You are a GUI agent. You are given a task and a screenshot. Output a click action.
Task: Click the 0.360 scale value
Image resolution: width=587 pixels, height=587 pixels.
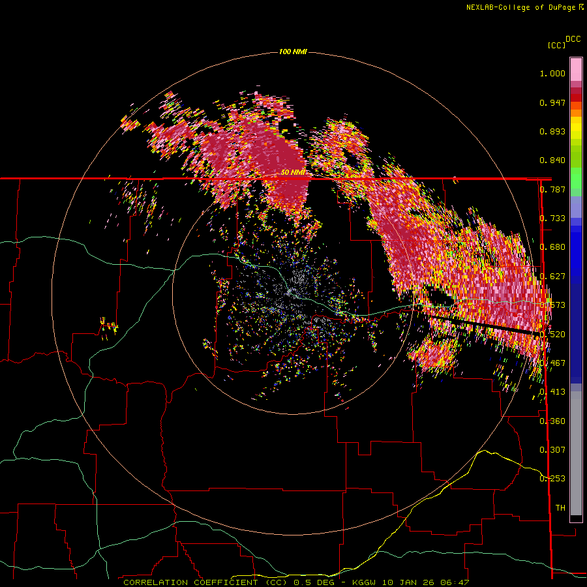(552, 421)
